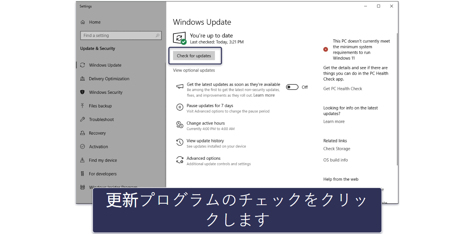Click the megaphone icon beside latest updates option
Image resolution: width=474 pixels, height=234 pixels.
click(x=180, y=86)
